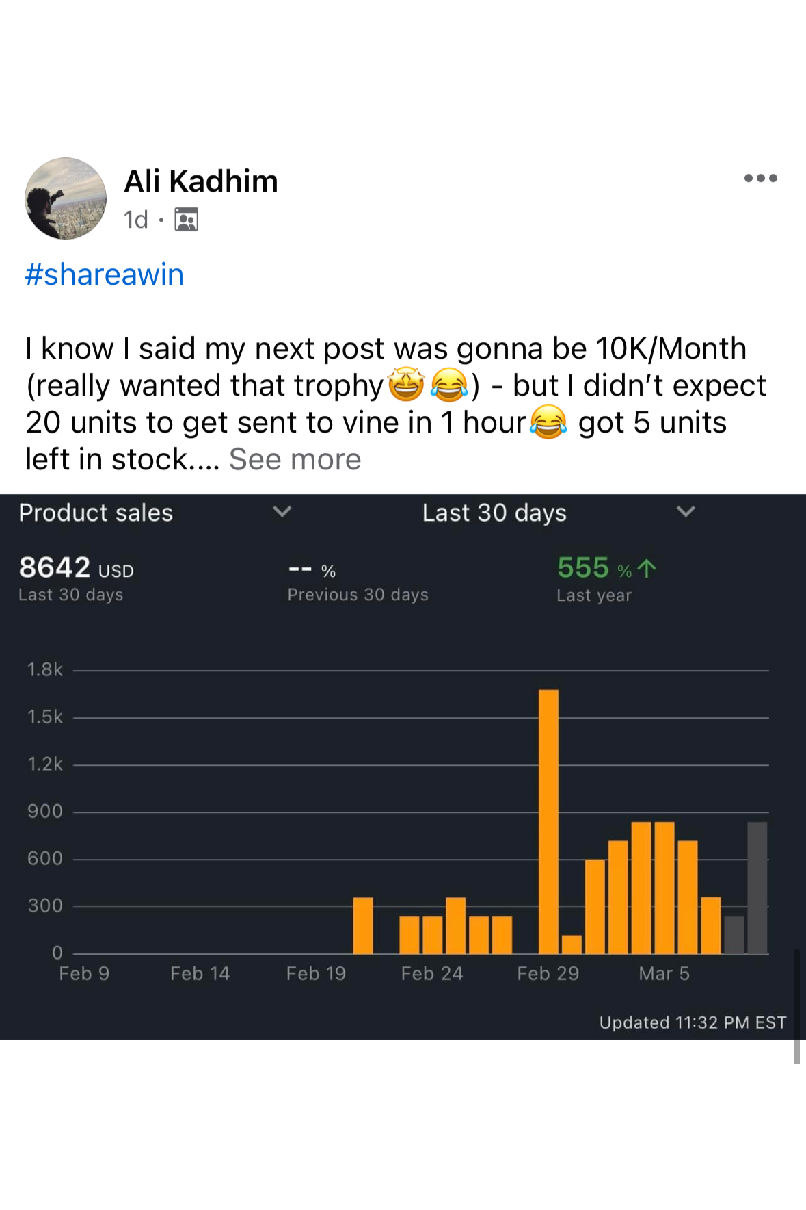Open the Ali Kadhim profile name link
This screenshot has width=806, height=1210.
[201, 181]
